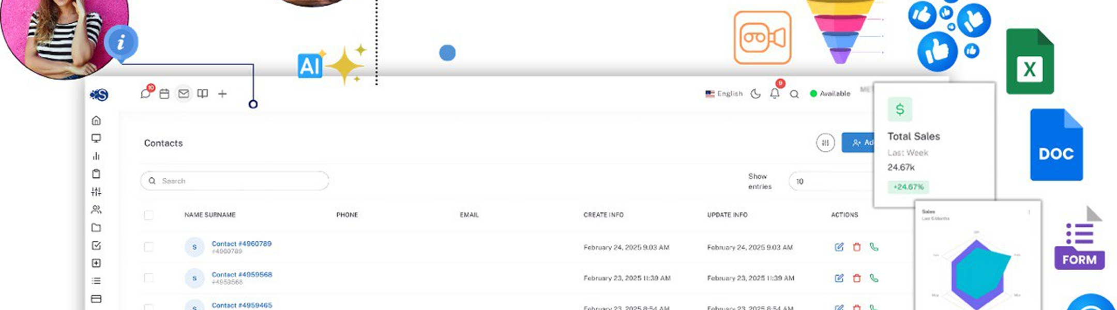
Task: Edit Contact #4959568
Action: (x=839, y=278)
